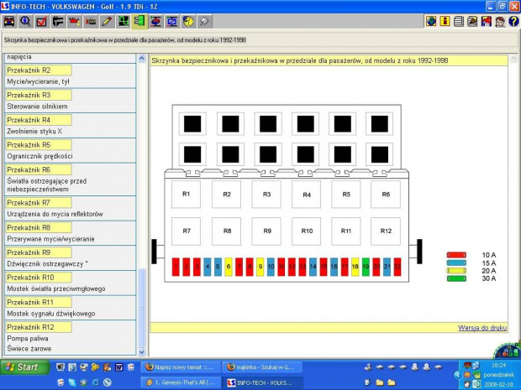
Task: Select Przekaźnik R10 list entry
Action: point(38,278)
